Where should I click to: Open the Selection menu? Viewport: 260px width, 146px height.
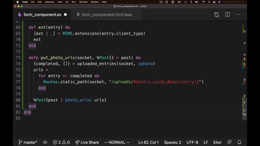(x=50, y=2)
